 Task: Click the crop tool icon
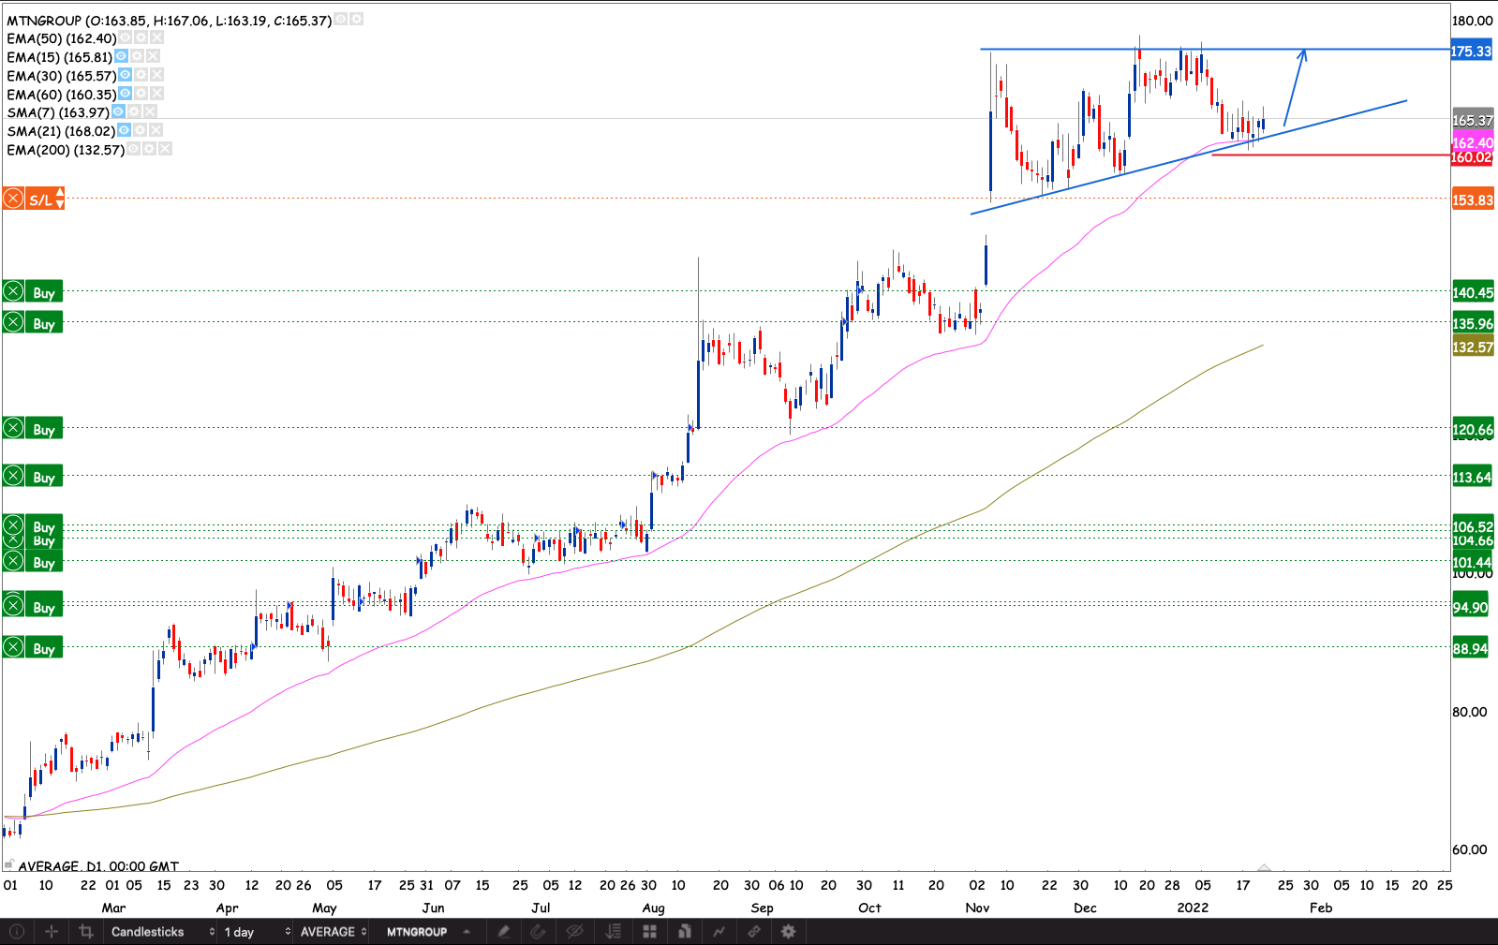coord(86,932)
